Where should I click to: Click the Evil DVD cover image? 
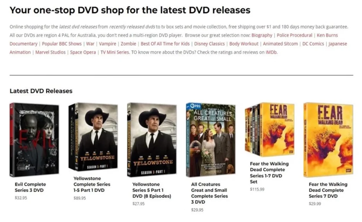tap(34, 140)
